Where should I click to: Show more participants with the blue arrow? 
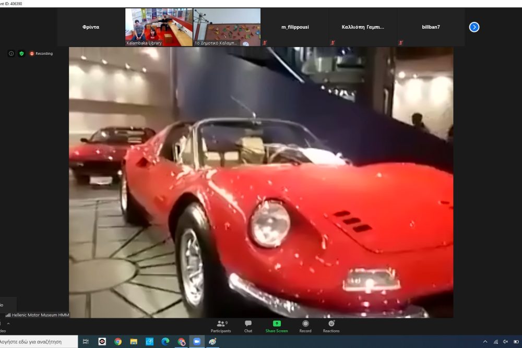tap(474, 27)
